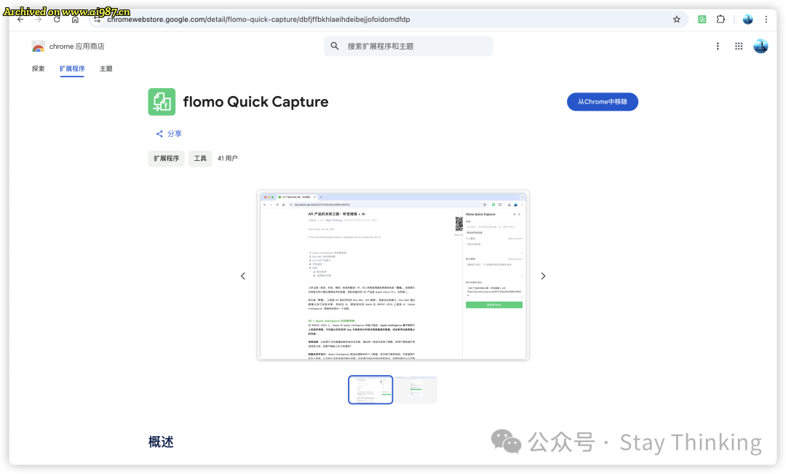Click the browser forward arrow
The width and height of the screenshot is (786, 474).
point(39,20)
